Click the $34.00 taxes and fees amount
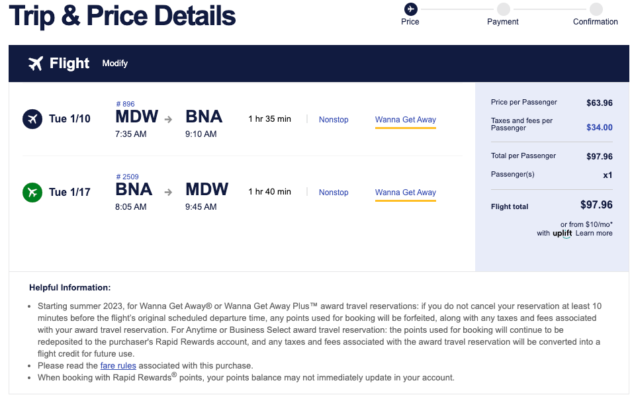The width and height of the screenshot is (632, 395). pyautogui.click(x=599, y=128)
